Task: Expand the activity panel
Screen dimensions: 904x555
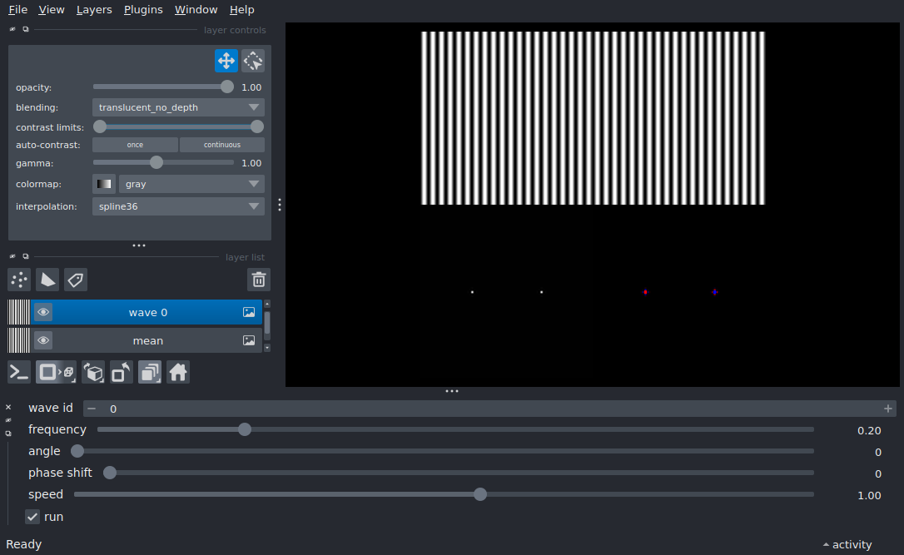Action: coord(847,545)
